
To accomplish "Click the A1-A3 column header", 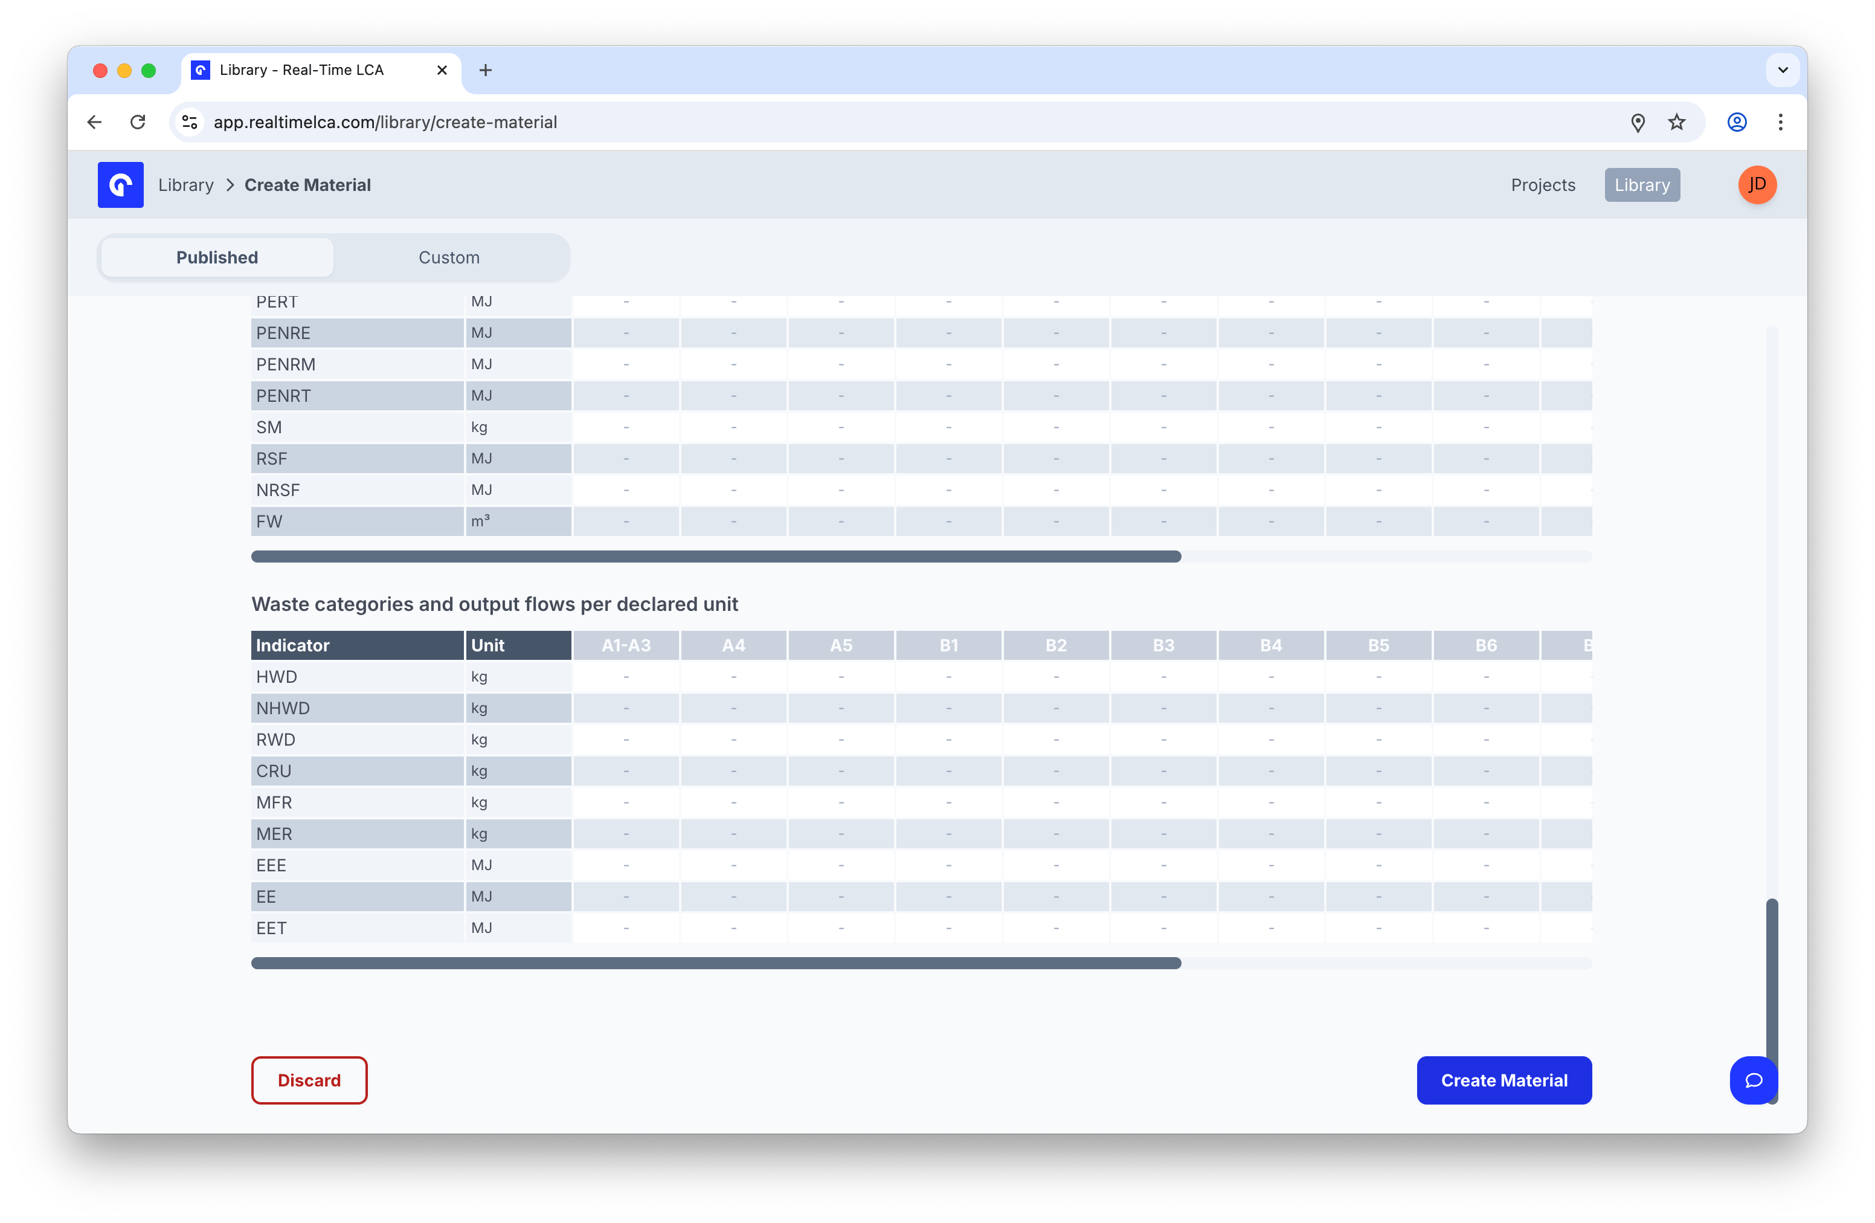I will (626, 645).
